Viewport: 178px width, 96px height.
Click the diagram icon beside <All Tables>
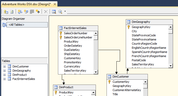coord(5,25)
